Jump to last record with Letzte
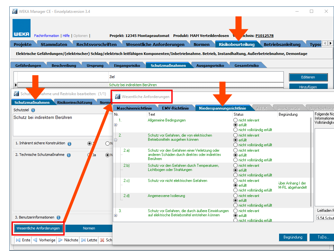 tap(88, 240)
